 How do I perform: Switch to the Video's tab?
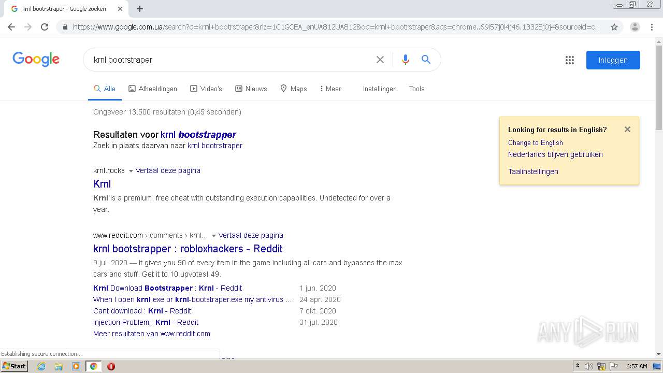click(x=206, y=89)
